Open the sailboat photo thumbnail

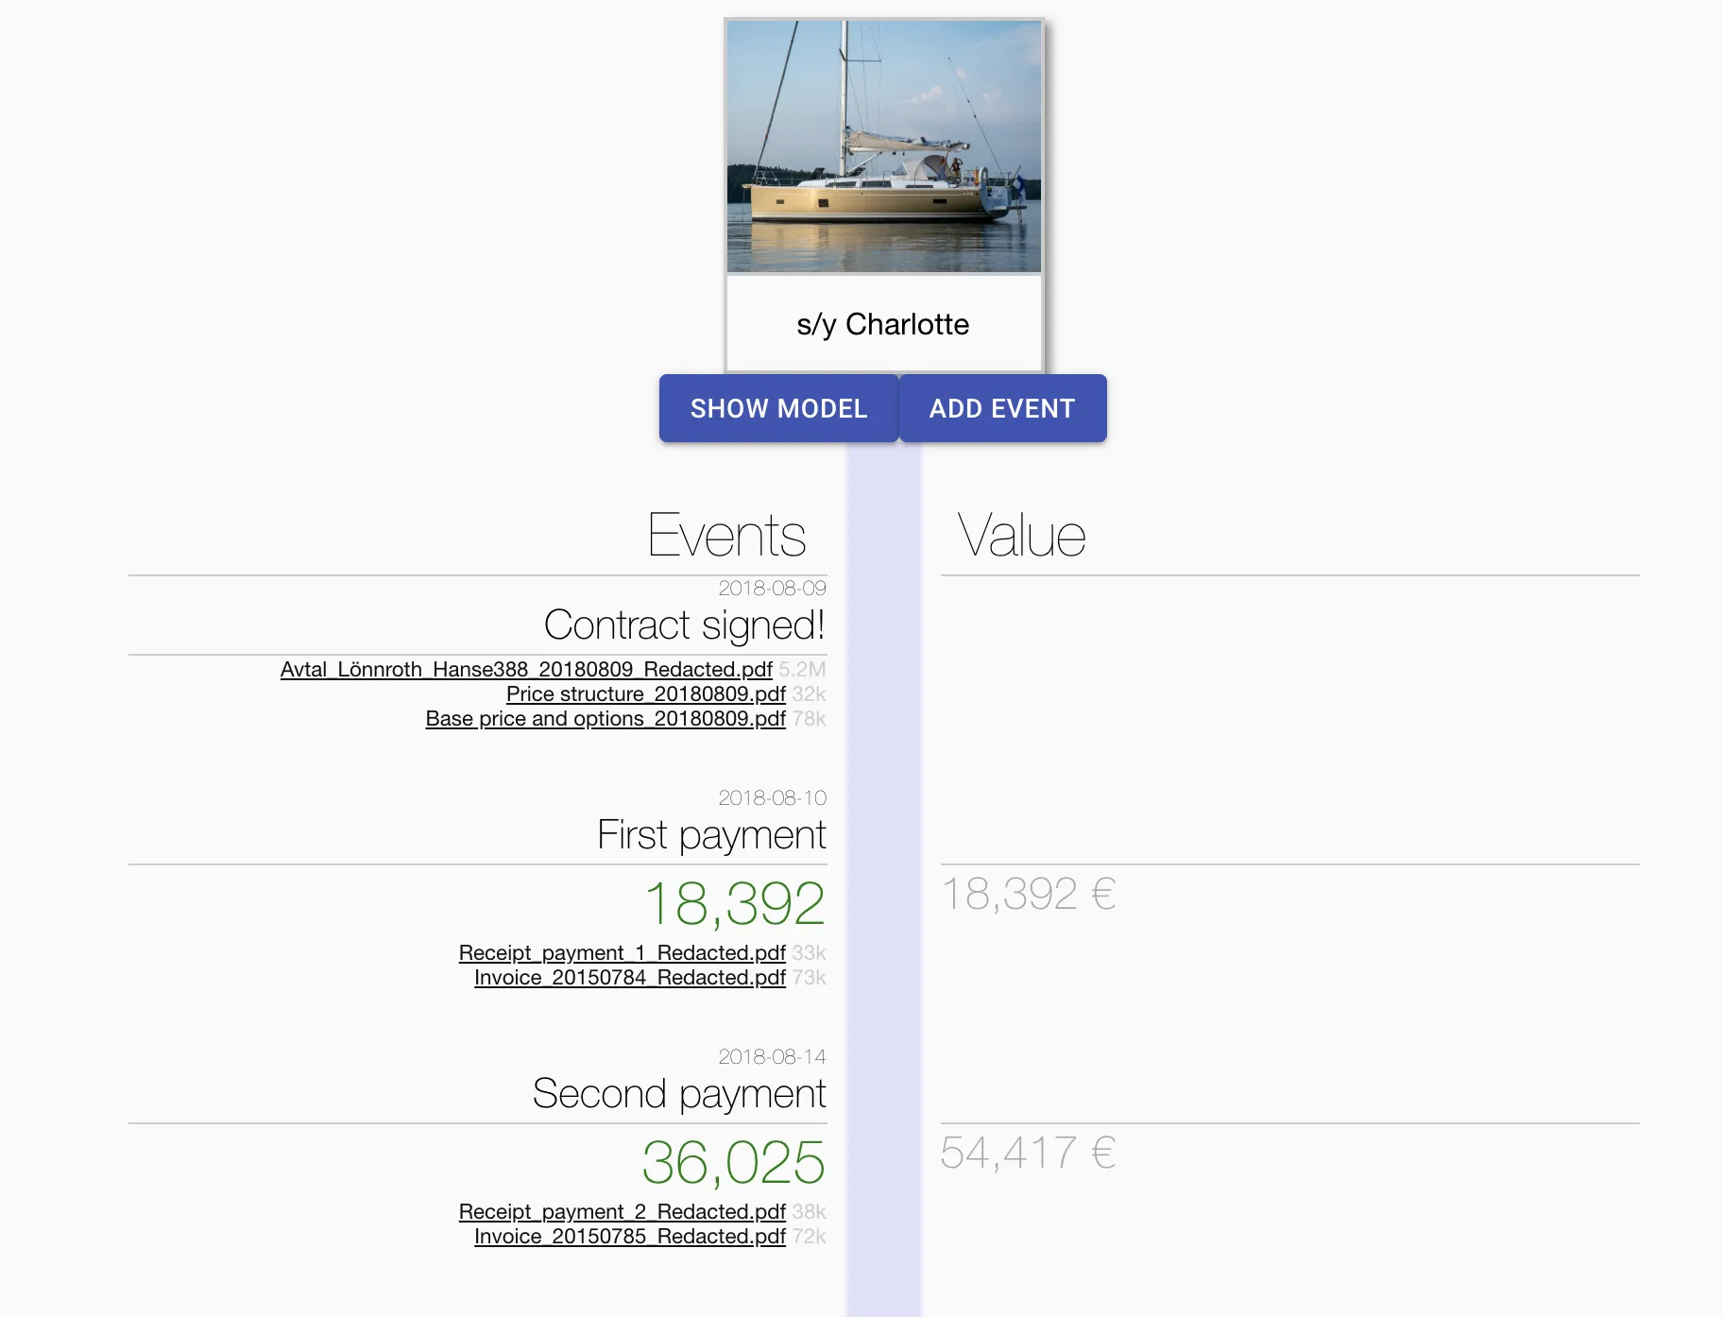(883, 146)
